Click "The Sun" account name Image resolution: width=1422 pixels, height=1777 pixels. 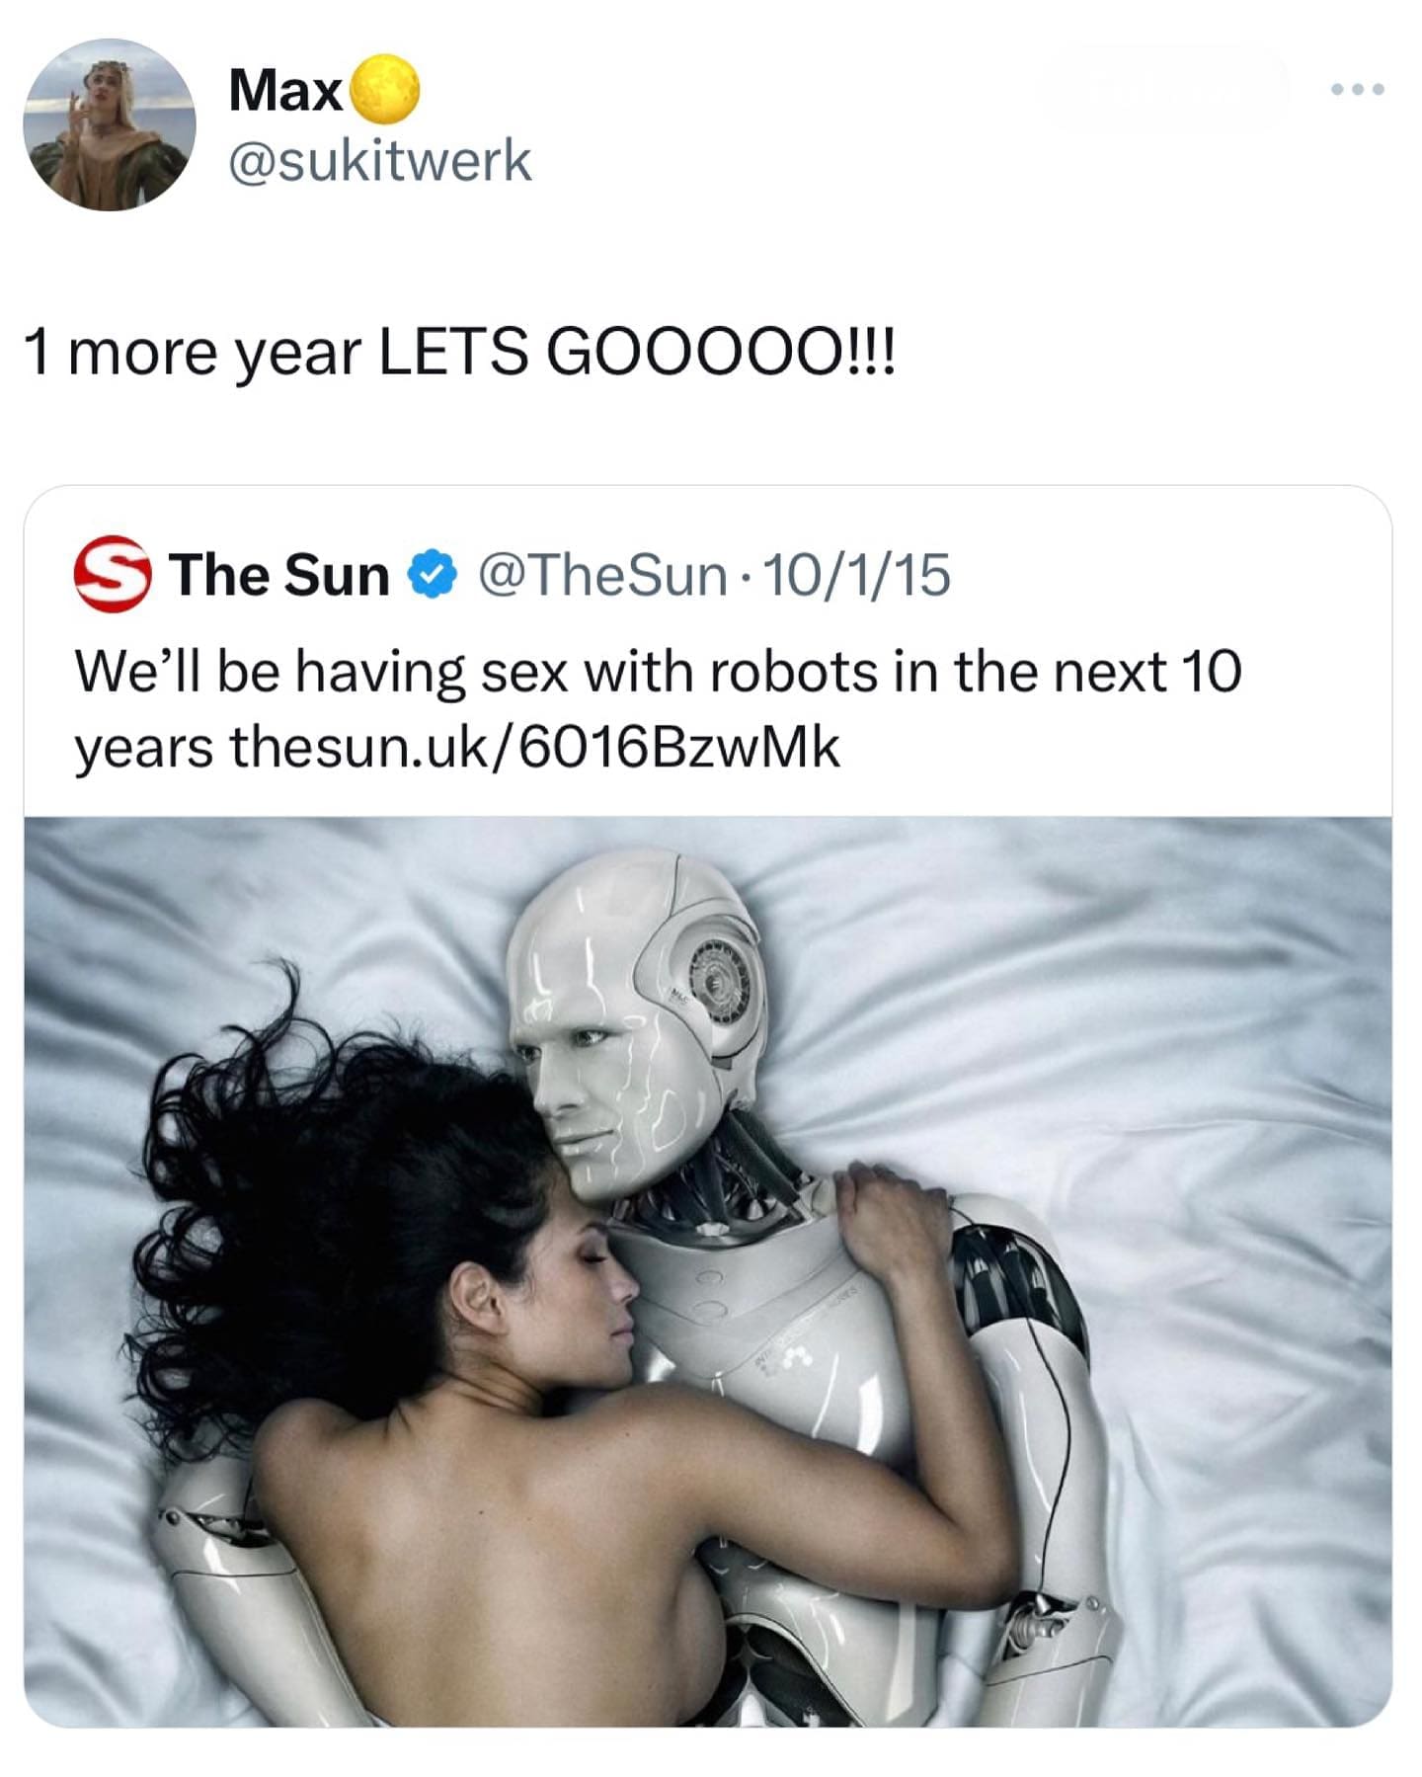(279, 574)
